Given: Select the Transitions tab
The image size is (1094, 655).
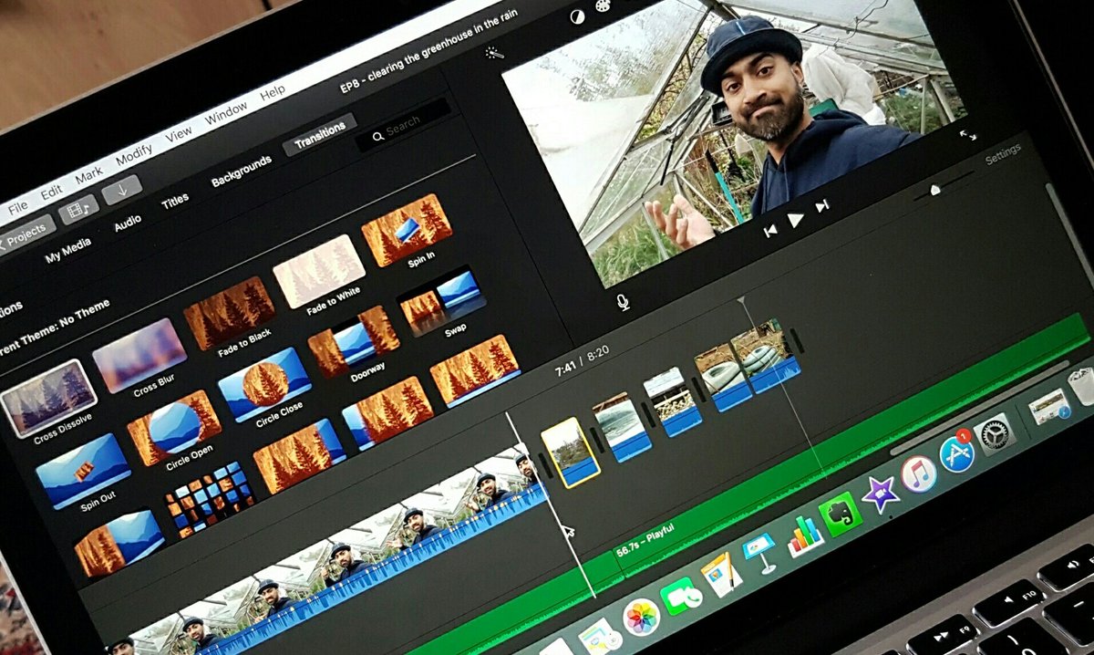Looking at the screenshot, I should (319, 135).
